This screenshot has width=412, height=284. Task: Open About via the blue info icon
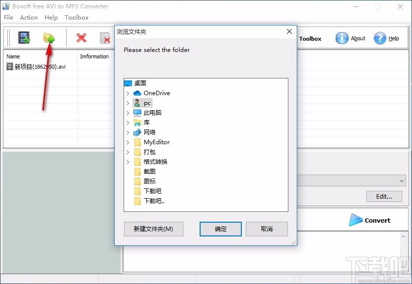pos(341,38)
